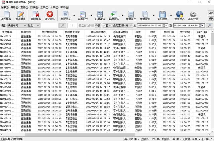214x141 pixels.
Task: Click timestamp 2022-02-25 14:24:25
Action: [x=98, y=36]
